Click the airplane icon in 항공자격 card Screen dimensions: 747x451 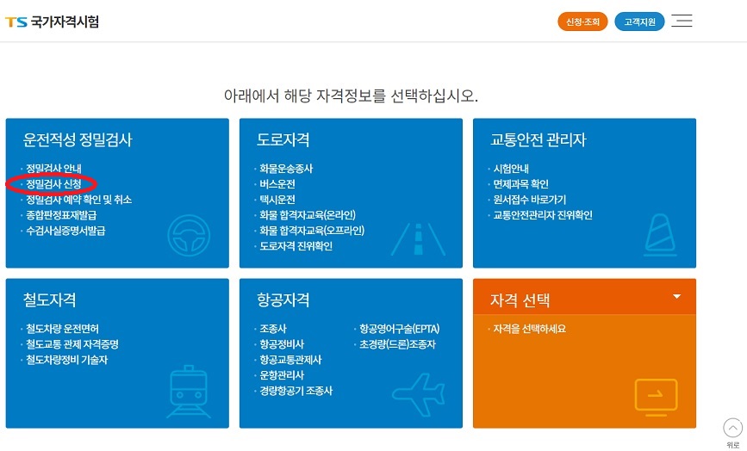pyautogui.click(x=419, y=394)
